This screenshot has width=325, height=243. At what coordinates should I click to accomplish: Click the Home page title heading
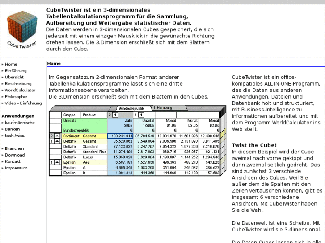54,63
